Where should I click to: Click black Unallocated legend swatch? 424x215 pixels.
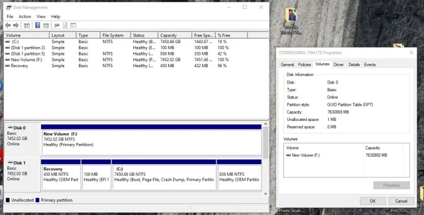coord(8,200)
